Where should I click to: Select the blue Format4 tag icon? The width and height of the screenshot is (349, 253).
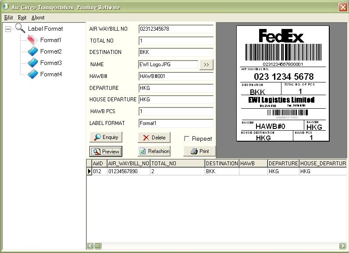point(33,74)
